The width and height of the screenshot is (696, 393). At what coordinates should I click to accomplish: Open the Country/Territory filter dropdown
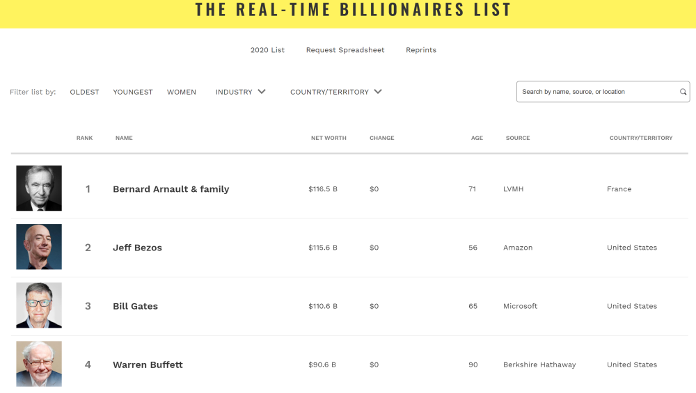click(x=335, y=92)
